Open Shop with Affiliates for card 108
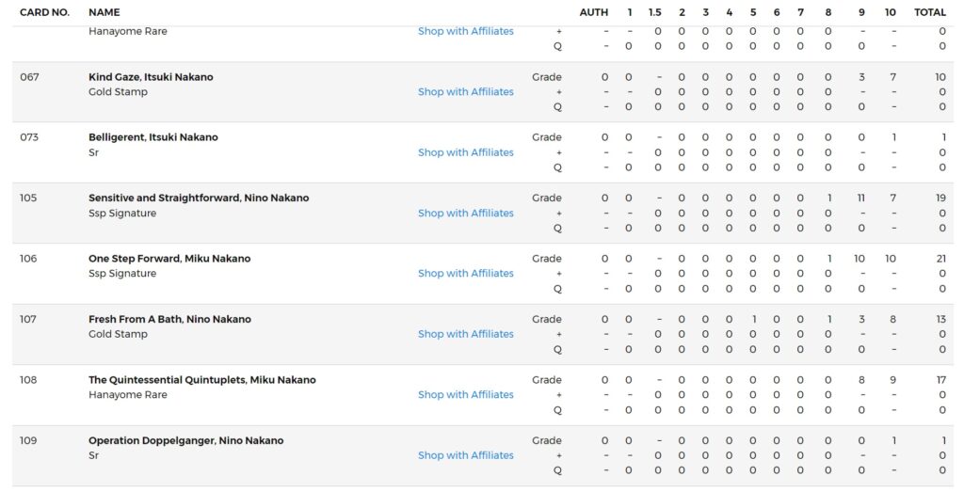 pyautogui.click(x=465, y=394)
